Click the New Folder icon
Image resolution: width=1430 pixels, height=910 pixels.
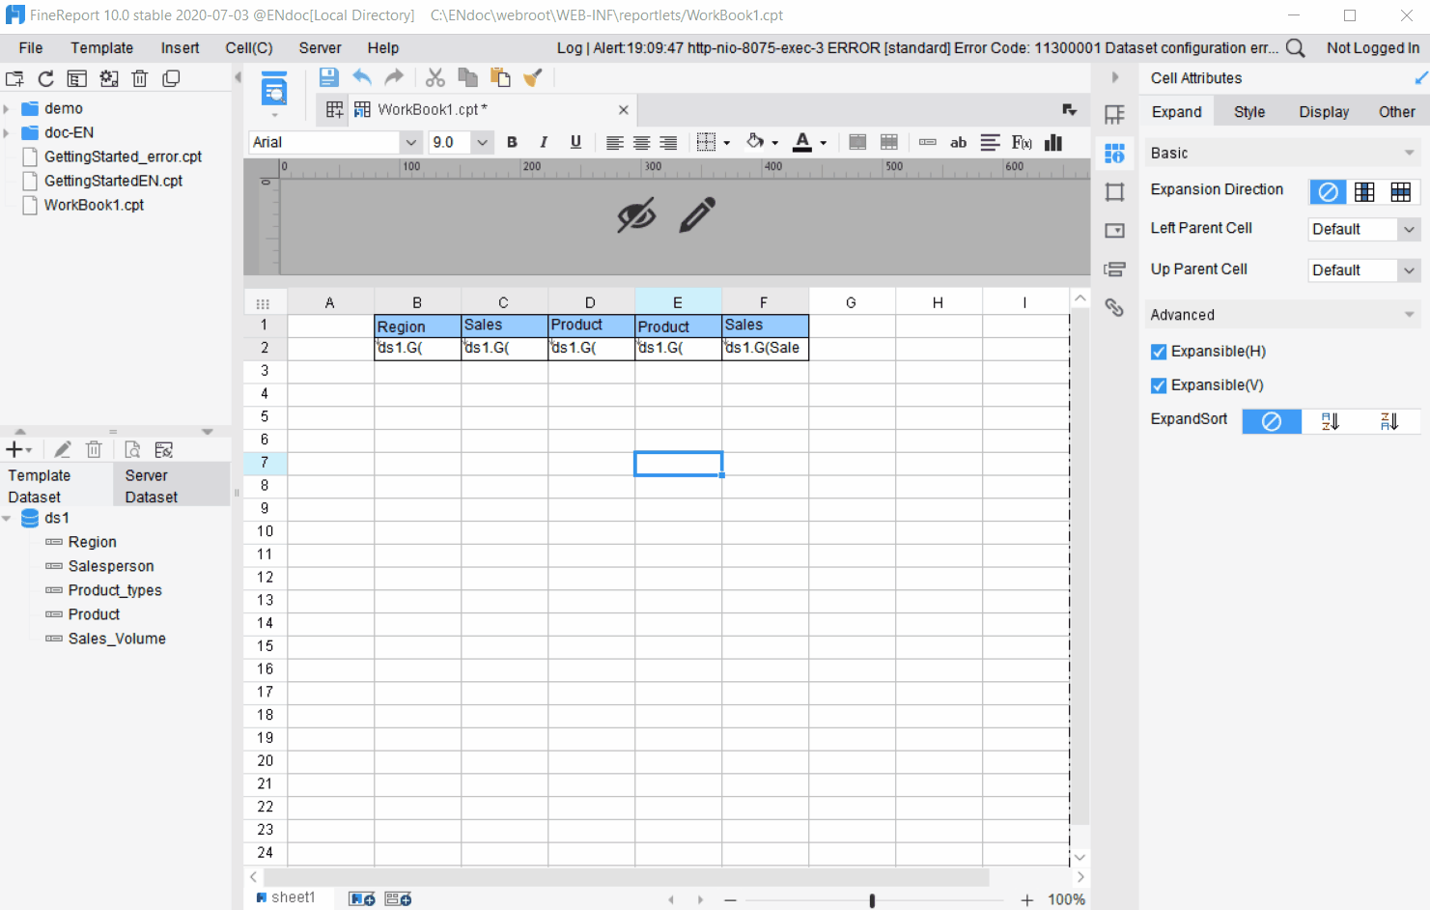[x=14, y=79]
